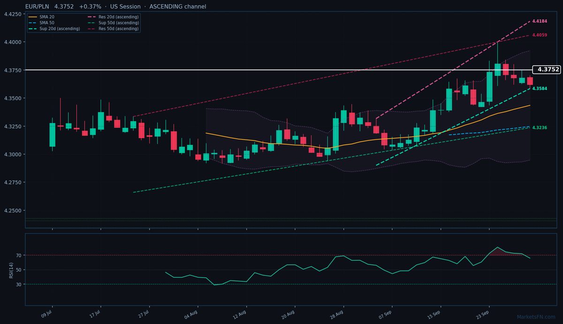Select the Sup 50d (ascending) legend entry
The width and height of the screenshot is (563, 324).
click(113, 23)
